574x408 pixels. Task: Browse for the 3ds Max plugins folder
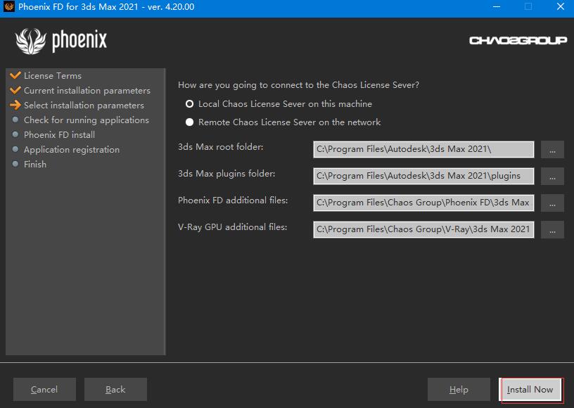click(x=552, y=177)
